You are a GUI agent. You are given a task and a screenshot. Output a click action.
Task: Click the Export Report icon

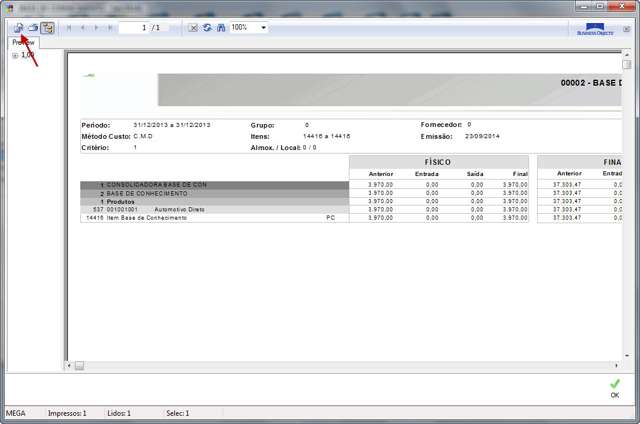point(18,28)
